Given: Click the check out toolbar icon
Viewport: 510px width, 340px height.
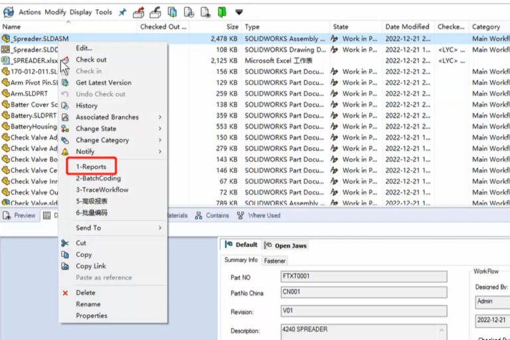Looking at the screenshot, I should pos(139,13).
